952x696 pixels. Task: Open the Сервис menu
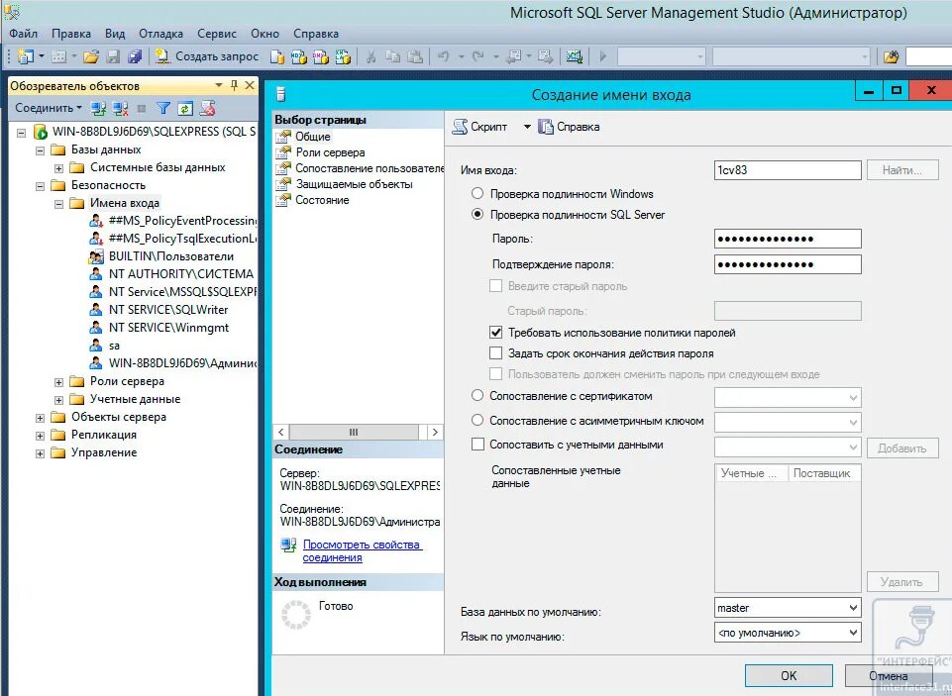[x=217, y=34]
